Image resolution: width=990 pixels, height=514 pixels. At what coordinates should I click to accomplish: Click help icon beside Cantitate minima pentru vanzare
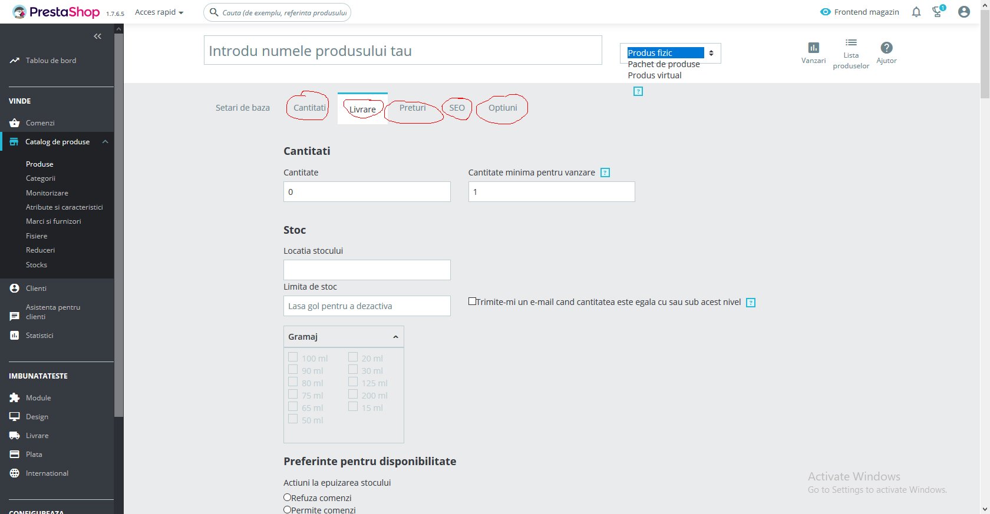[605, 173]
